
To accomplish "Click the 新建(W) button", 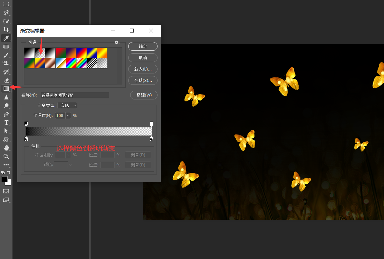I will pyautogui.click(x=144, y=95).
